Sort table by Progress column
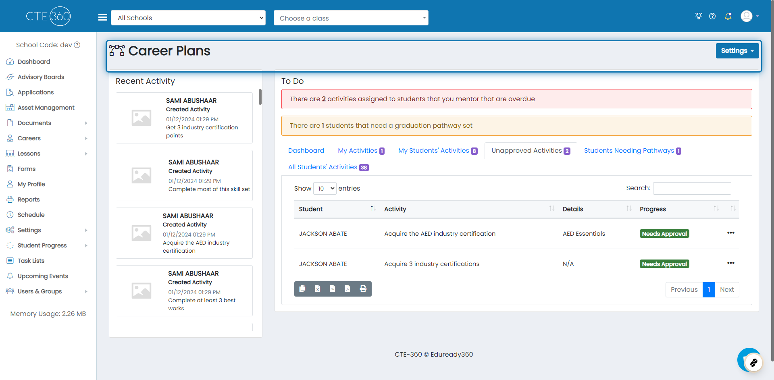 [x=679, y=209]
